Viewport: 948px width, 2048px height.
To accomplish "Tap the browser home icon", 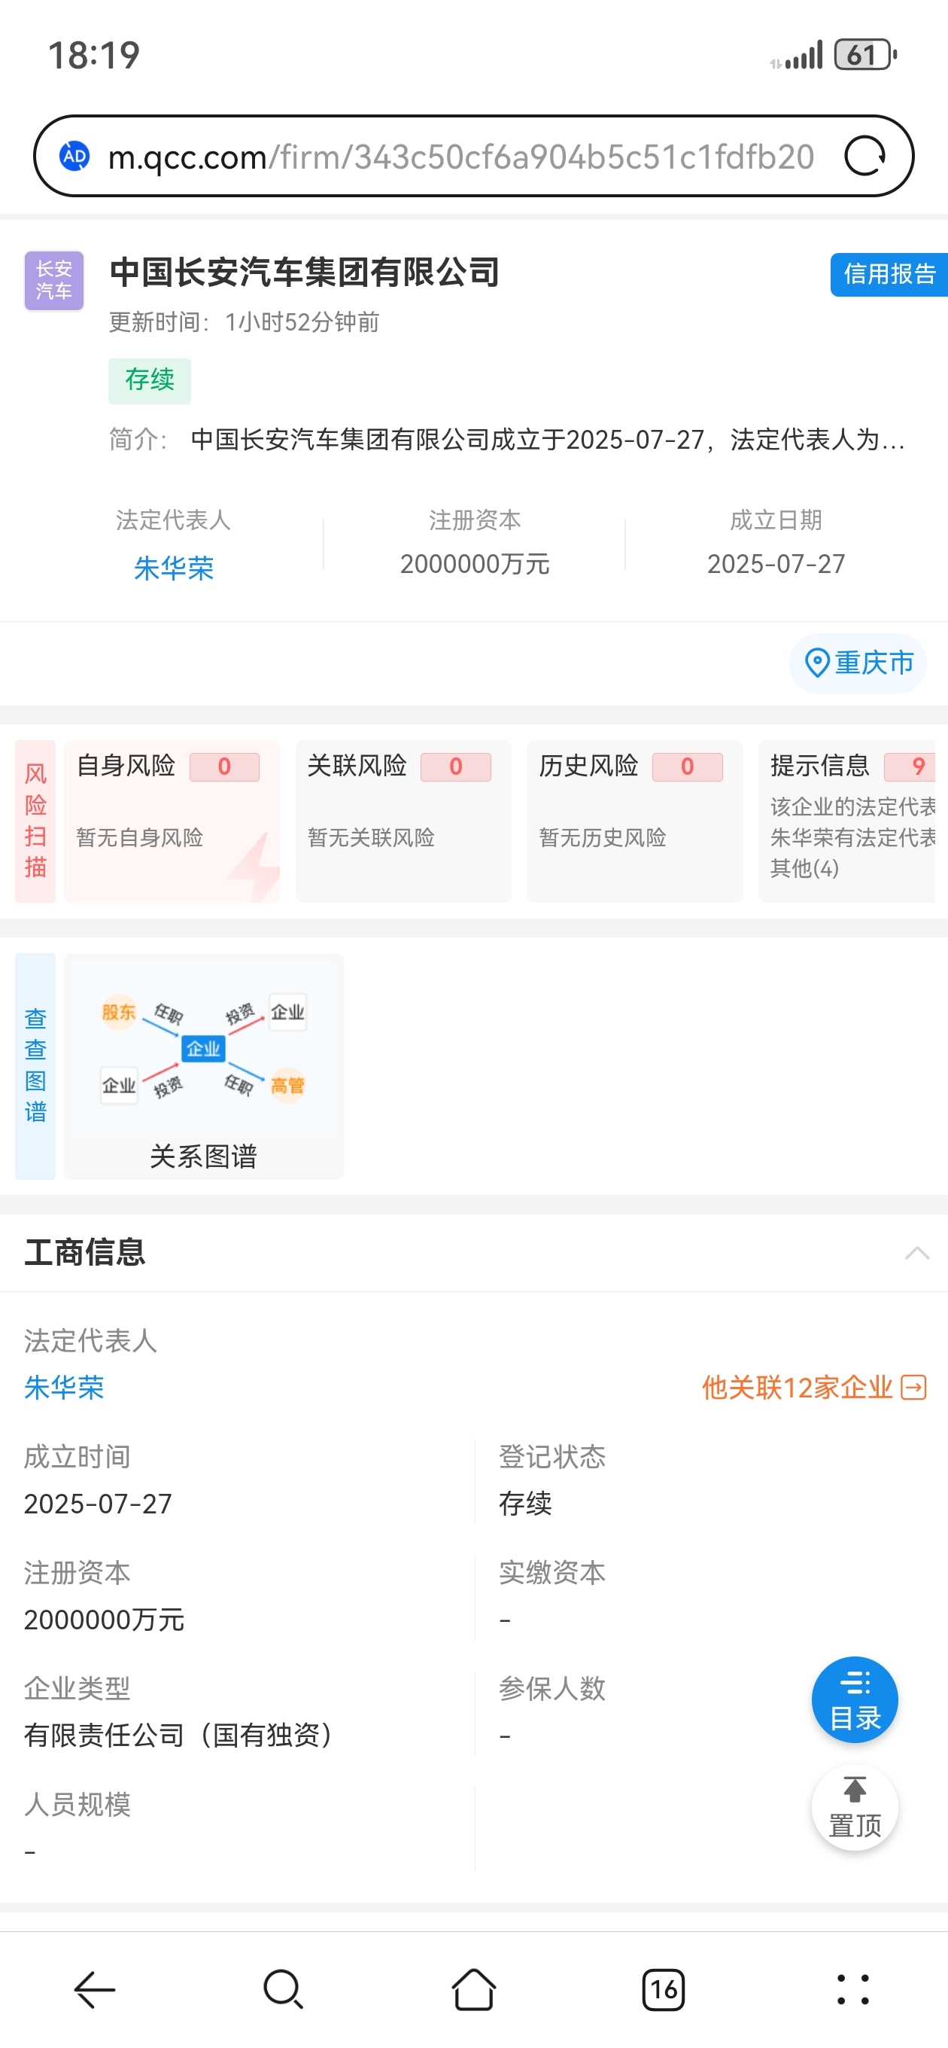I will point(473,1990).
